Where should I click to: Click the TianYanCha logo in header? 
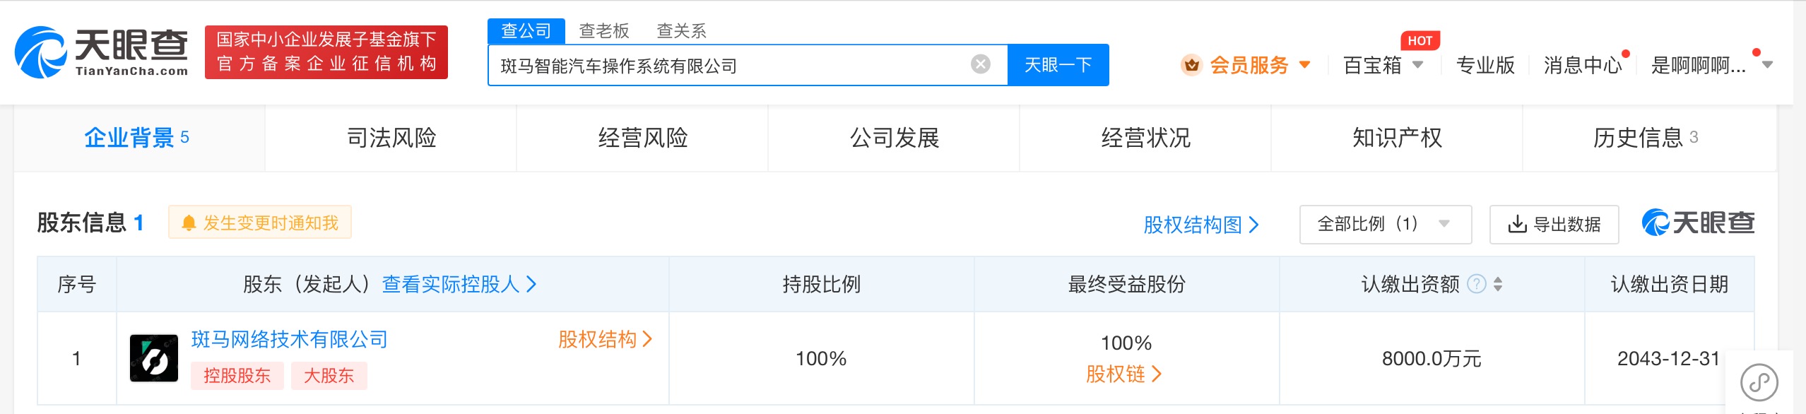click(x=102, y=52)
